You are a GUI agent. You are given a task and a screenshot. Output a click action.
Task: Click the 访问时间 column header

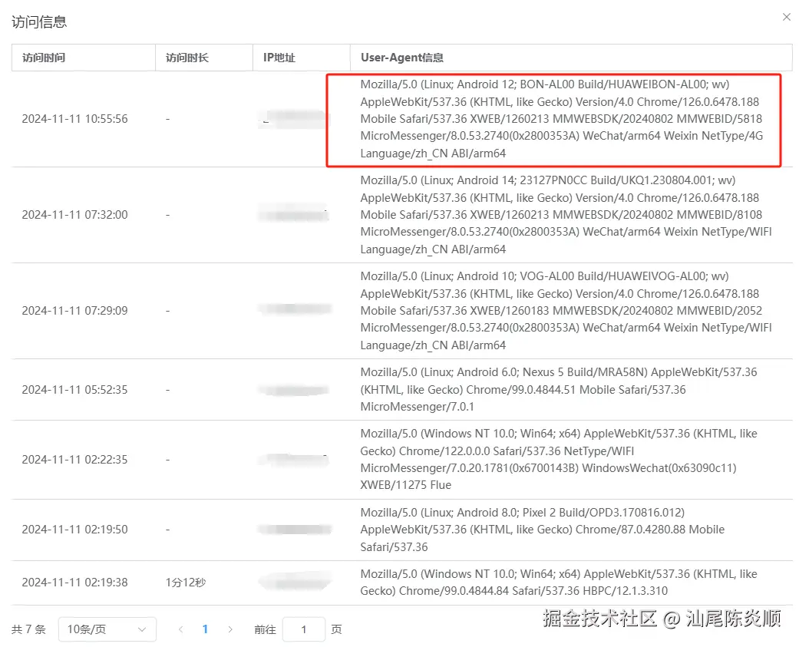pyautogui.click(x=43, y=57)
